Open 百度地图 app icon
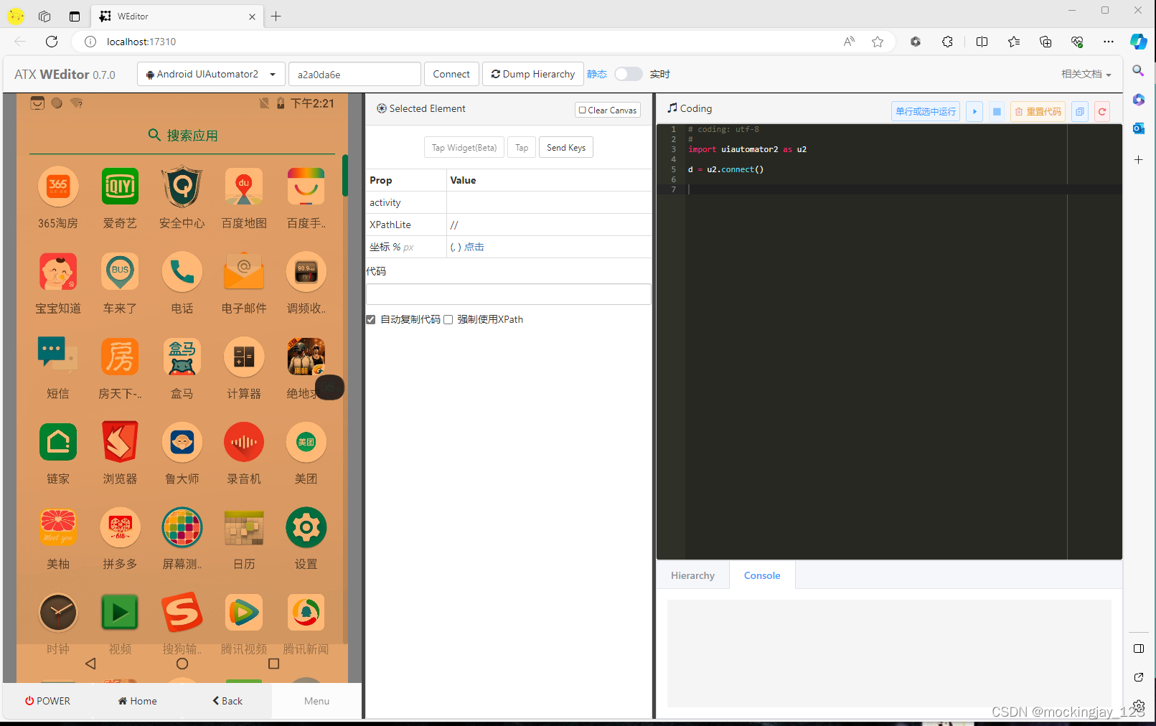Viewport: 1156px width, 726px height. coord(244,187)
